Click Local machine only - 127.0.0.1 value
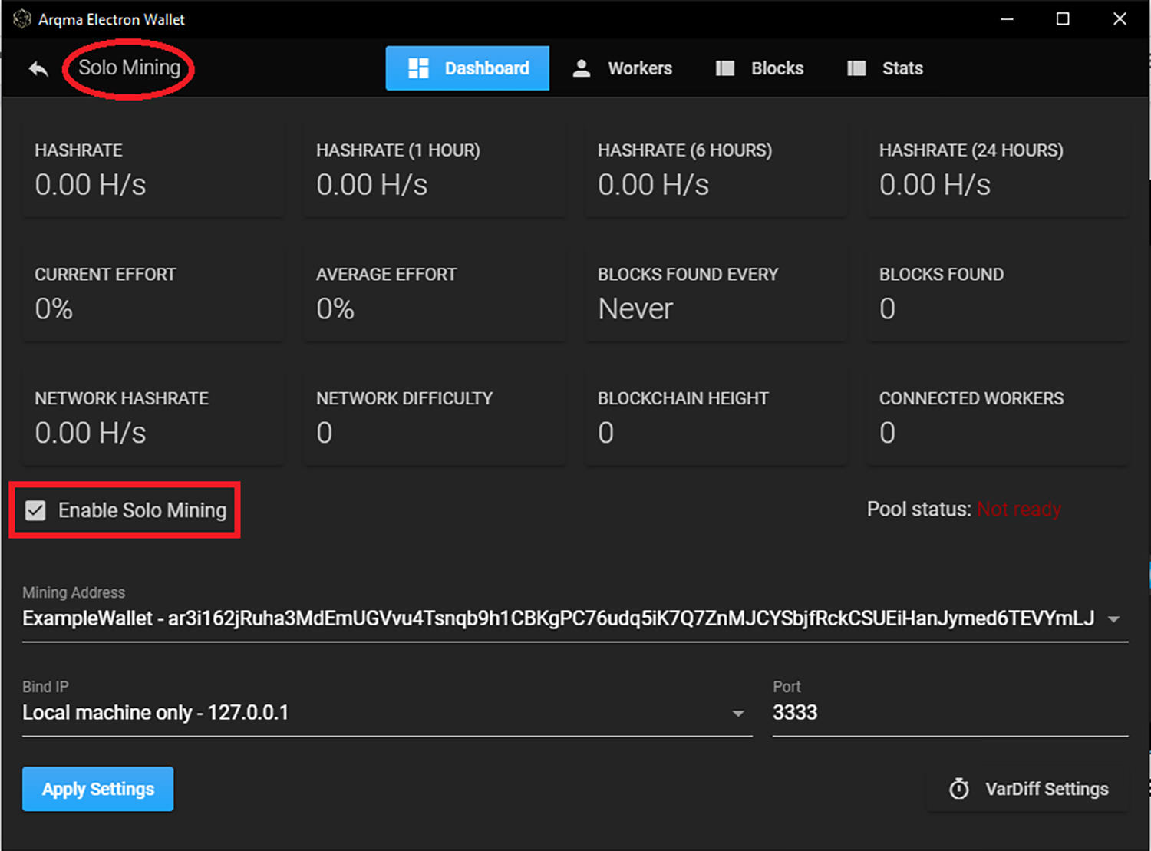This screenshot has height=851, width=1151. (155, 713)
